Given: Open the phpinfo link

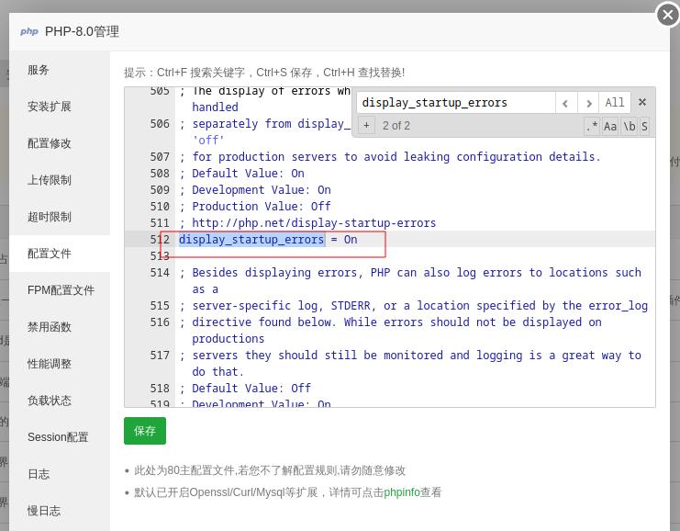Looking at the screenshot, I should click(401, 492).
